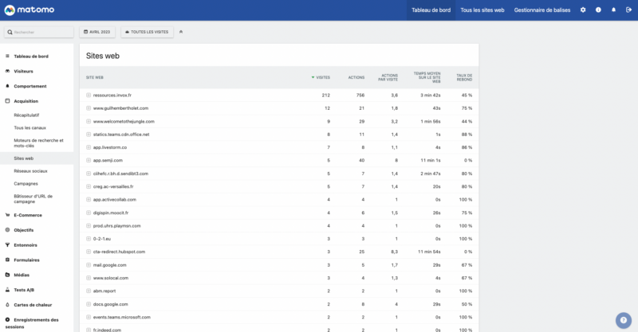Click the docs.google.com site name
This screenshot has width=638, height=332.
[x=110, y=304]
